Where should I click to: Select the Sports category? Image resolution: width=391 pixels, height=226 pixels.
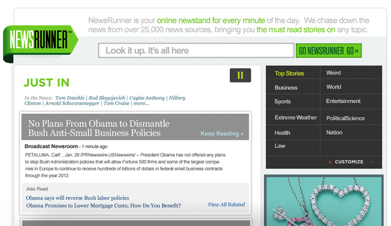click(x=283, y=101)
